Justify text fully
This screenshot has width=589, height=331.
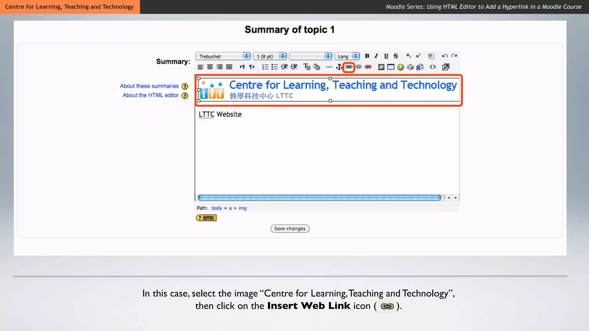[x=229, y=67]
